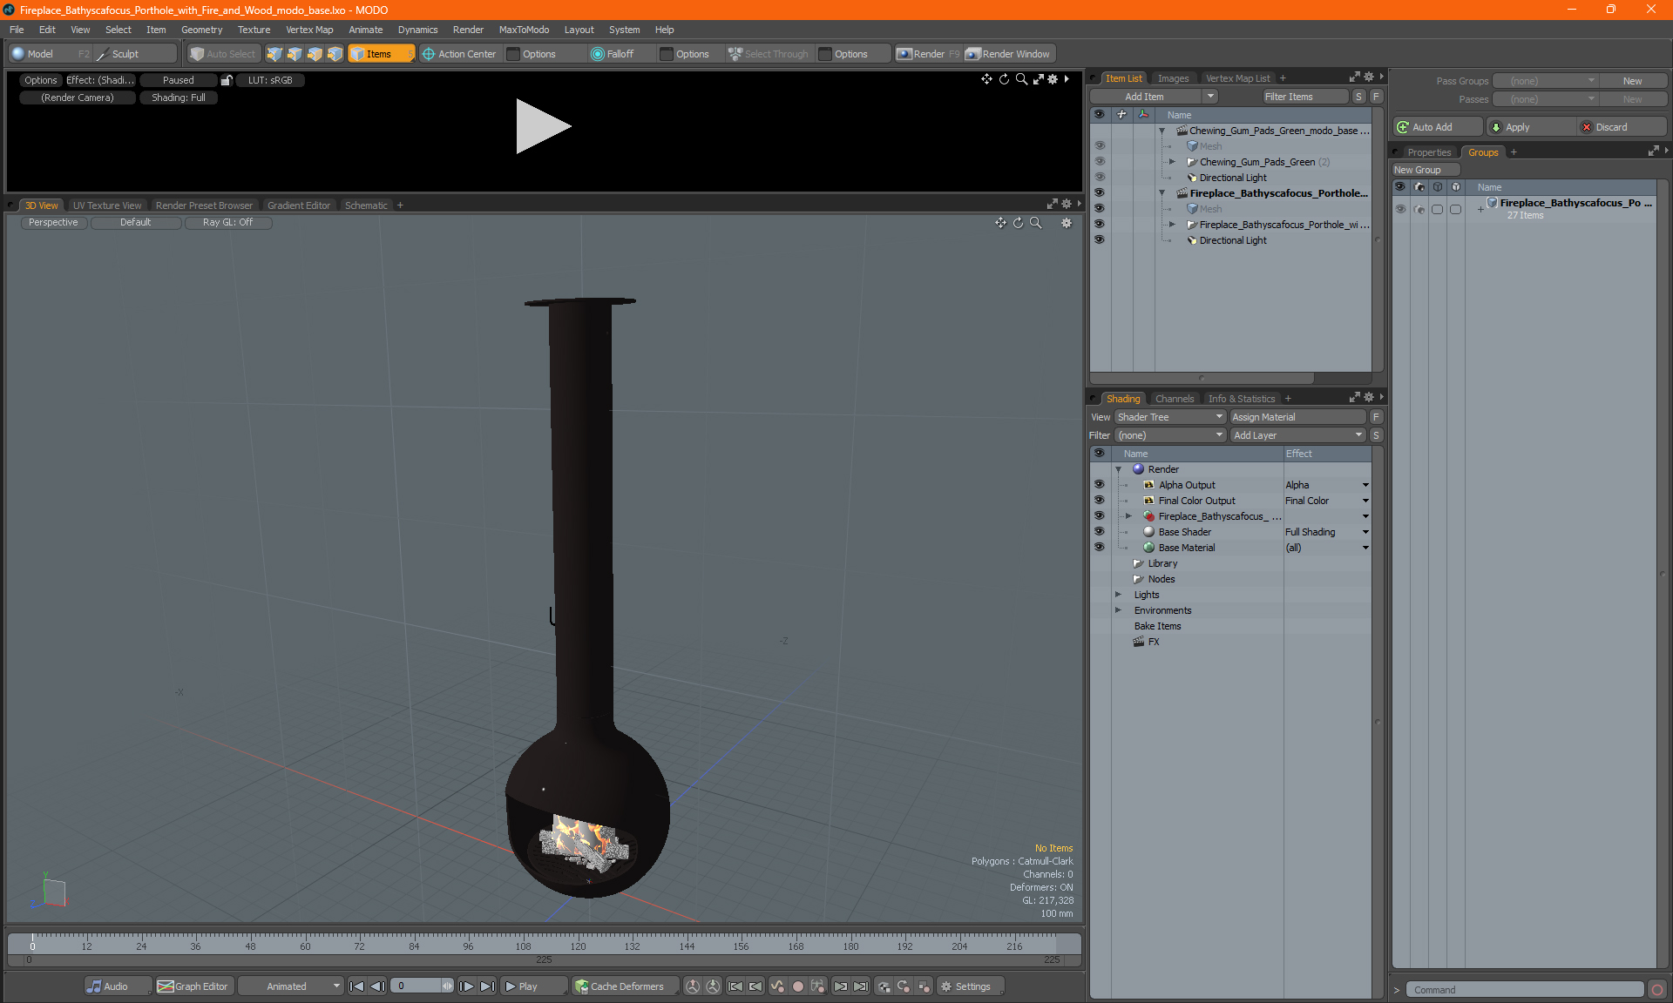Open the Shader Tree view dropdown
1673x1003 pixels.
1170,417
